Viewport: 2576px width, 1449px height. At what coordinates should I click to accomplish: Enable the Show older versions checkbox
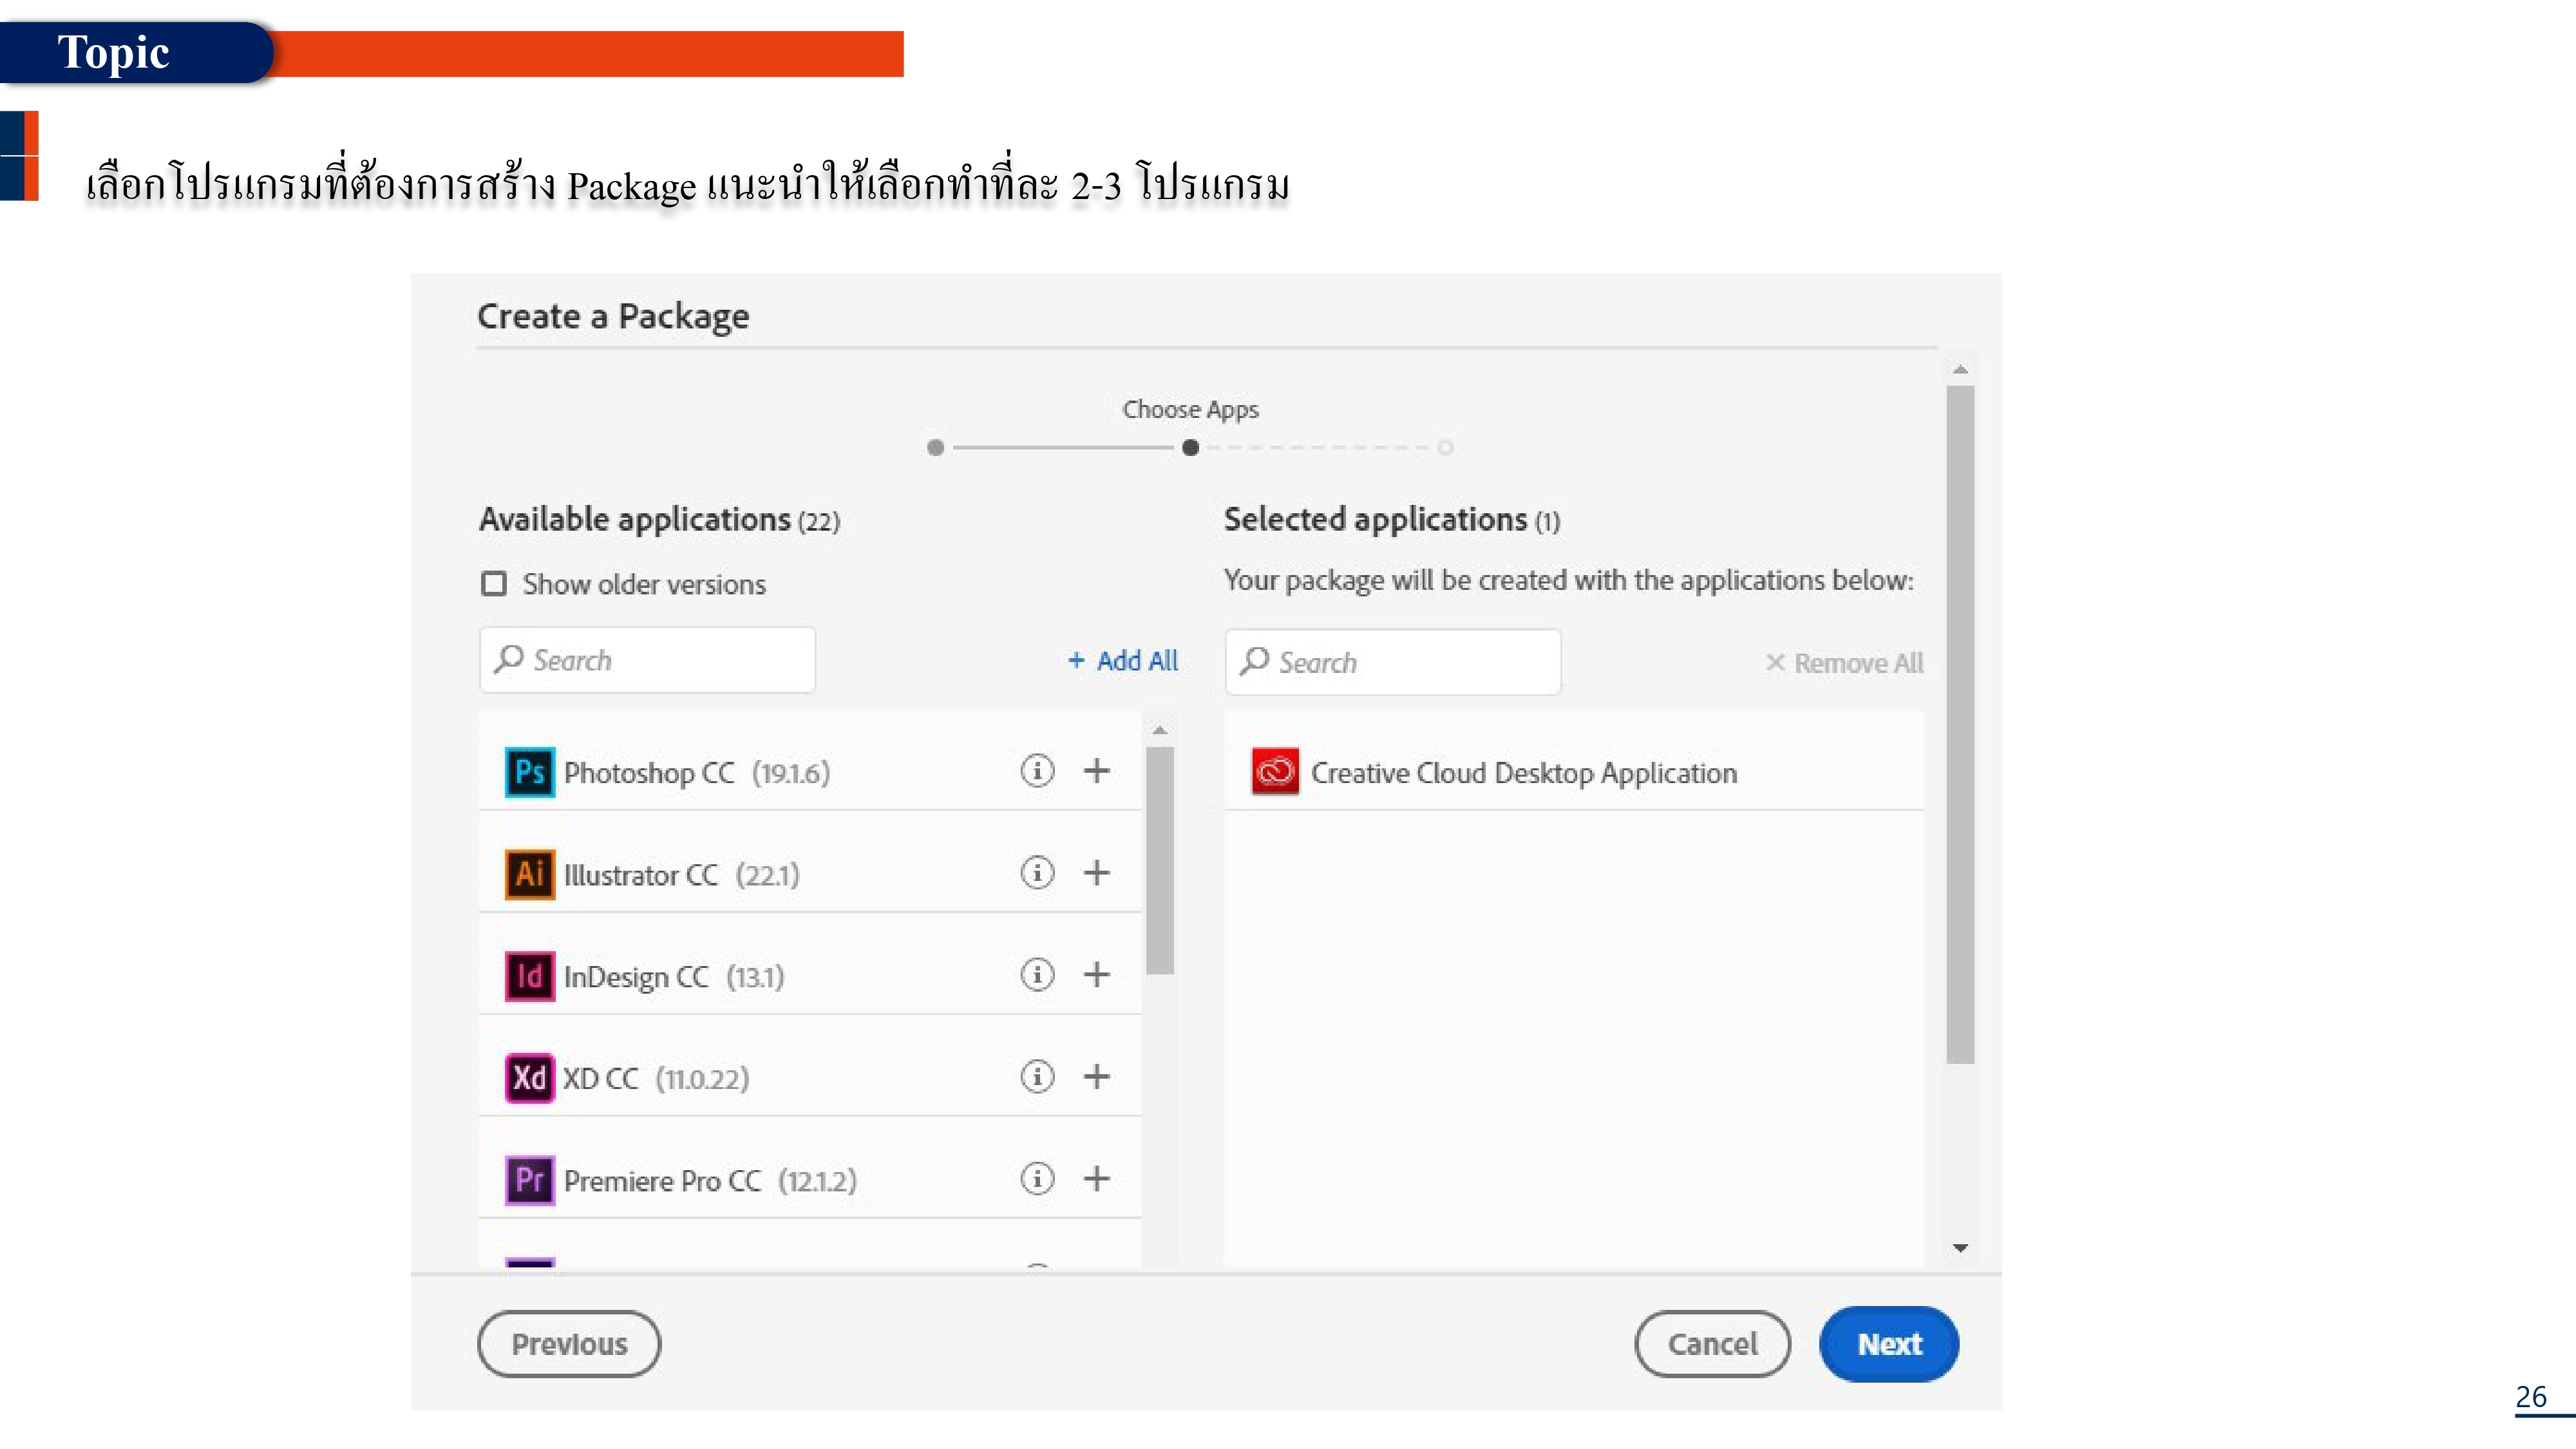pyautogui.click(x=494, y=583)
